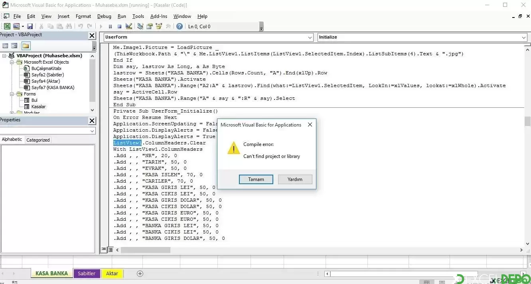This screenshot has width=531, height=284.
Task: Collapse the Forms folder
Action: [12, 94]
